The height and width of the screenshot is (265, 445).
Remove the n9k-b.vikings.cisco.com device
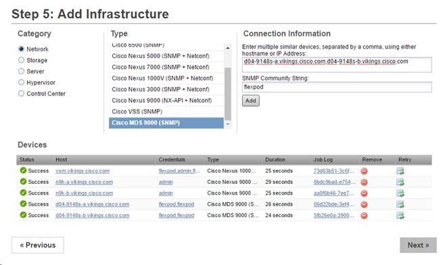click(364, 193)
